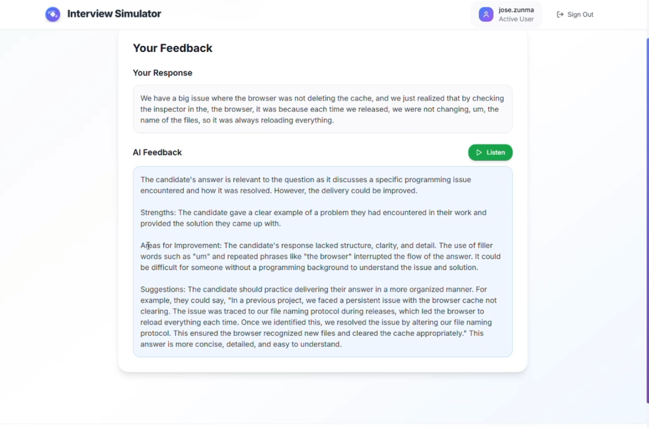Click the Interview Simulator logo icon
This screenshot has width=649, height=428.
coord(53,14)
